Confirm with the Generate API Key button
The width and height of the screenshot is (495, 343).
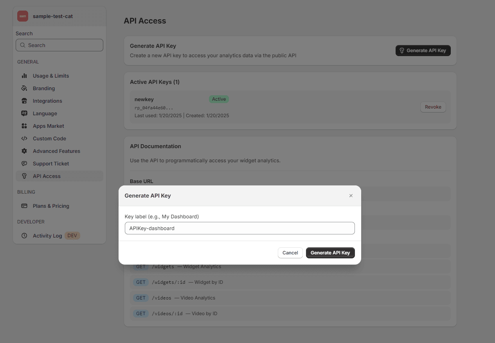(x=330, y=253)
